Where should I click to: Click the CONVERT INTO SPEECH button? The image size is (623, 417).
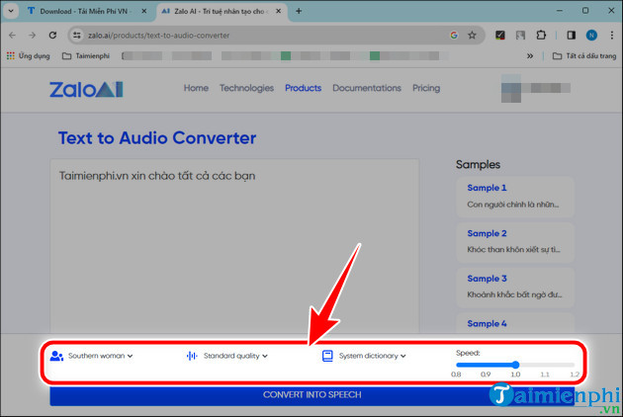(x=311, y=395)
